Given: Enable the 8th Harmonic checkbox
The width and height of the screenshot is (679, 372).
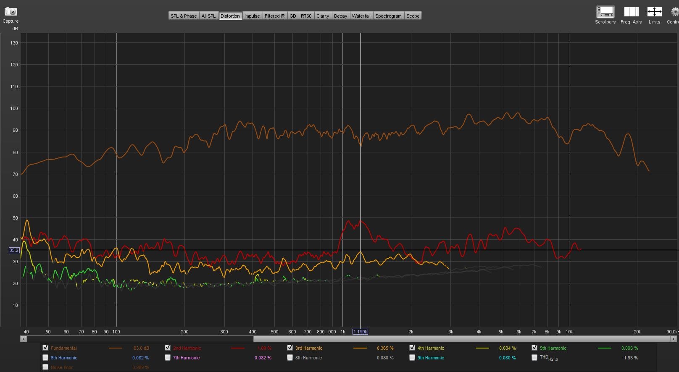Looking at the screenshot, I should 290,357.
